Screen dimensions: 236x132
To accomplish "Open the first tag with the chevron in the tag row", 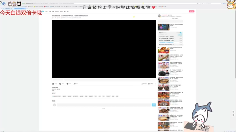I will tap(57, 96).
